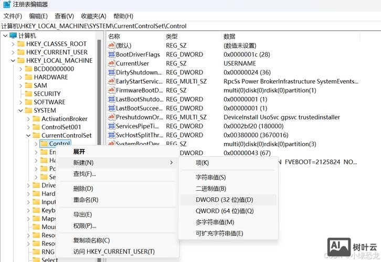Click the DWORD icon of LastBootShutdo... value
This screenshot has height=262, width=381.
coord(111,99)
